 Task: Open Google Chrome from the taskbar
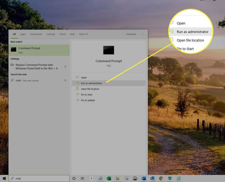(x=161, y=179)
